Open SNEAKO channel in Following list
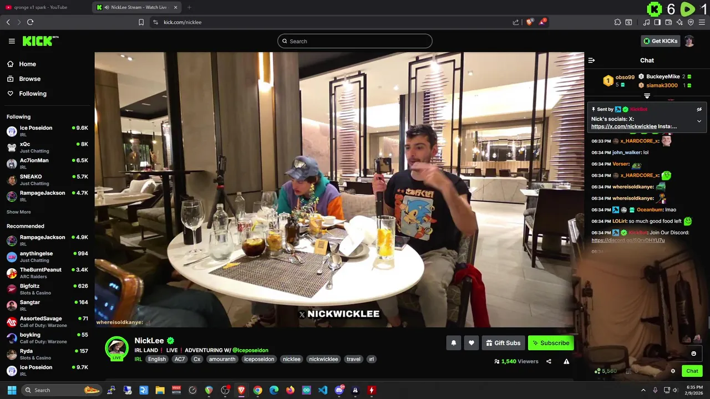Screen dimensions: 710x399 pos(47,180)
